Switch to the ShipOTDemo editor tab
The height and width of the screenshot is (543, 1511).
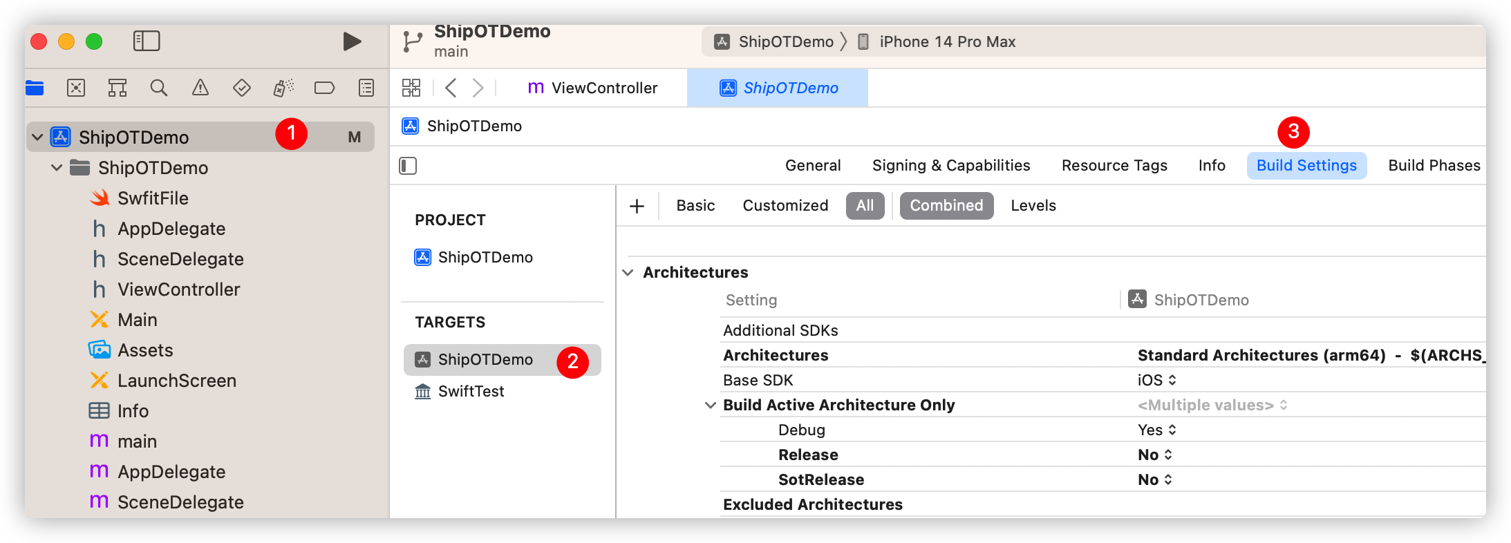(778, 88)
